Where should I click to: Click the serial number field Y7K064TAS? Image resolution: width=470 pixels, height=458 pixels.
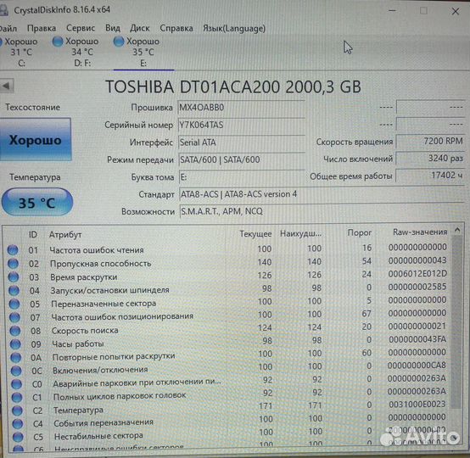[241, 125]
